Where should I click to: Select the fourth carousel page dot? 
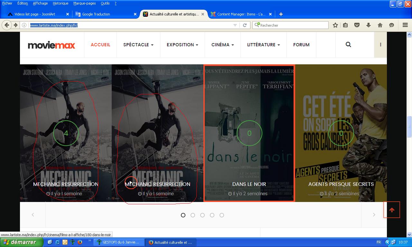pos(212,215)
